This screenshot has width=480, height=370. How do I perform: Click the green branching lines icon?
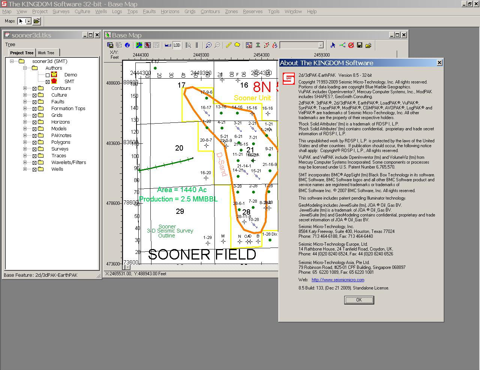342,45
